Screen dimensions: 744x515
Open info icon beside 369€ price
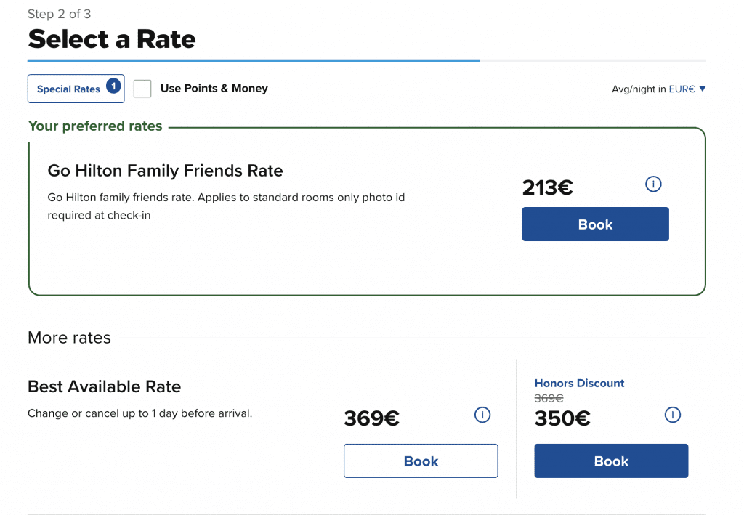pyautogui.click(x=482, y=415)
